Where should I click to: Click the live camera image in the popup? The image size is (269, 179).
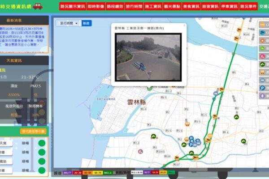click(x=148, y=57)
